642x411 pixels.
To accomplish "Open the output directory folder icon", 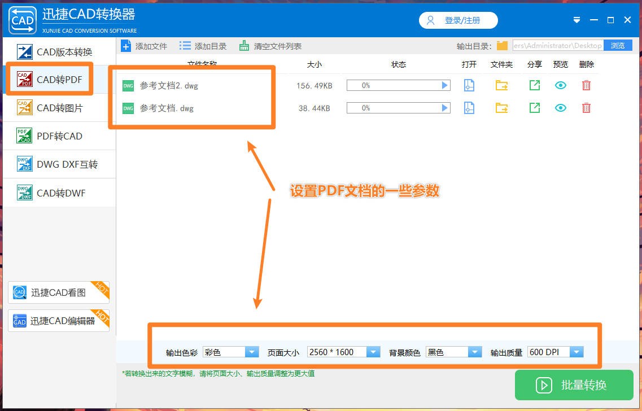I will pyautogui.click(x=501, y=46).
